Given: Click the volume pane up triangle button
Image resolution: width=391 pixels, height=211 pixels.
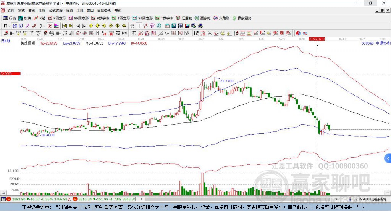Looking at the screenshot, I should coord(3,193).
